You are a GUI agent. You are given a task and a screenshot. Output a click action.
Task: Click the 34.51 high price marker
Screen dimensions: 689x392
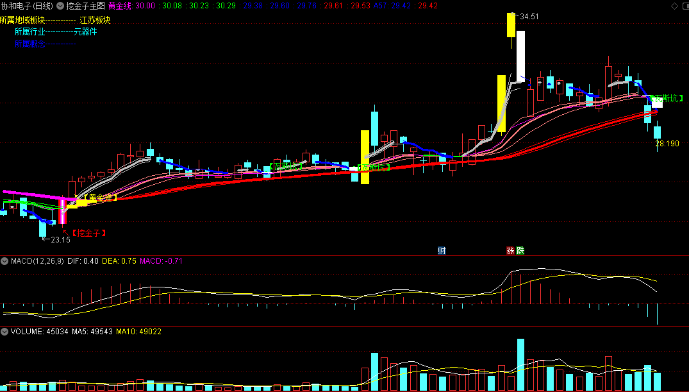click(529, 17)
